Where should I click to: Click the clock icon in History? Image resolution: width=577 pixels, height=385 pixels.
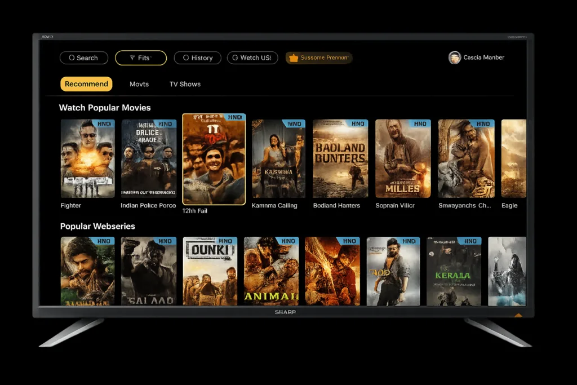(x=186, y=58)
